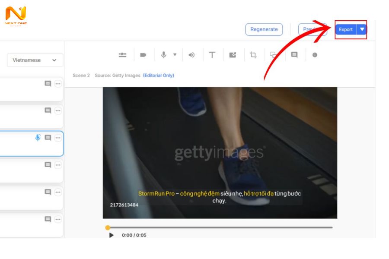Image resolution: width=389 pixels, height=259 pixels.
Task: Expand the Export dropdown arrow
Action: pos(362,29)
